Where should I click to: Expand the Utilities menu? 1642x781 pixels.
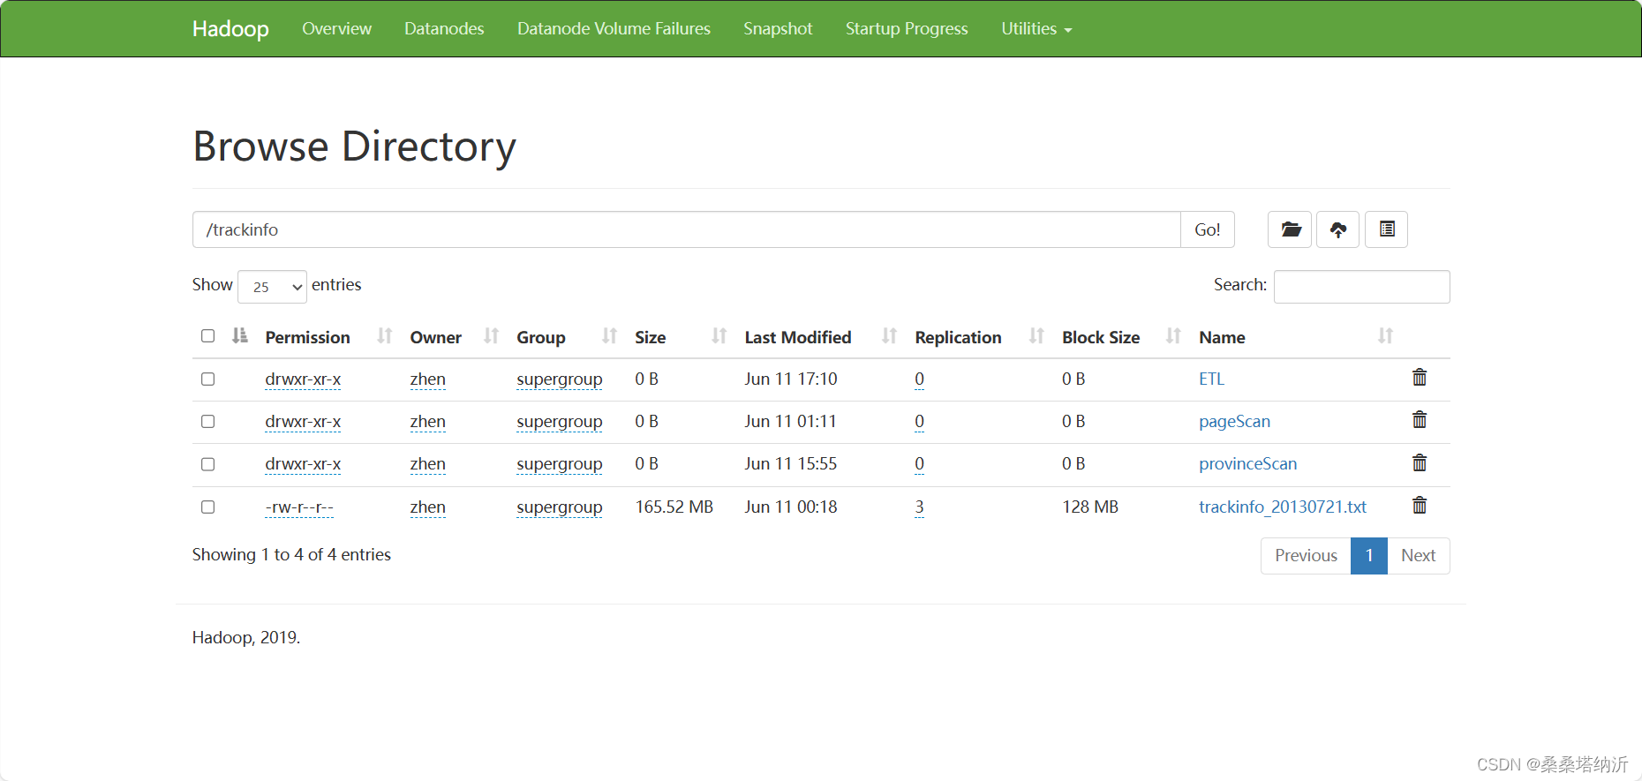point(1036,29)
